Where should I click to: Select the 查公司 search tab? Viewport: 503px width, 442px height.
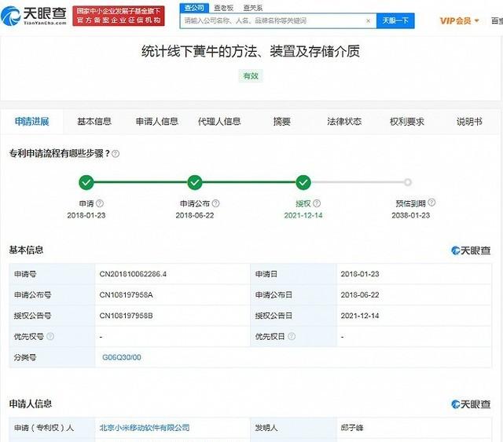coord(194,8)
